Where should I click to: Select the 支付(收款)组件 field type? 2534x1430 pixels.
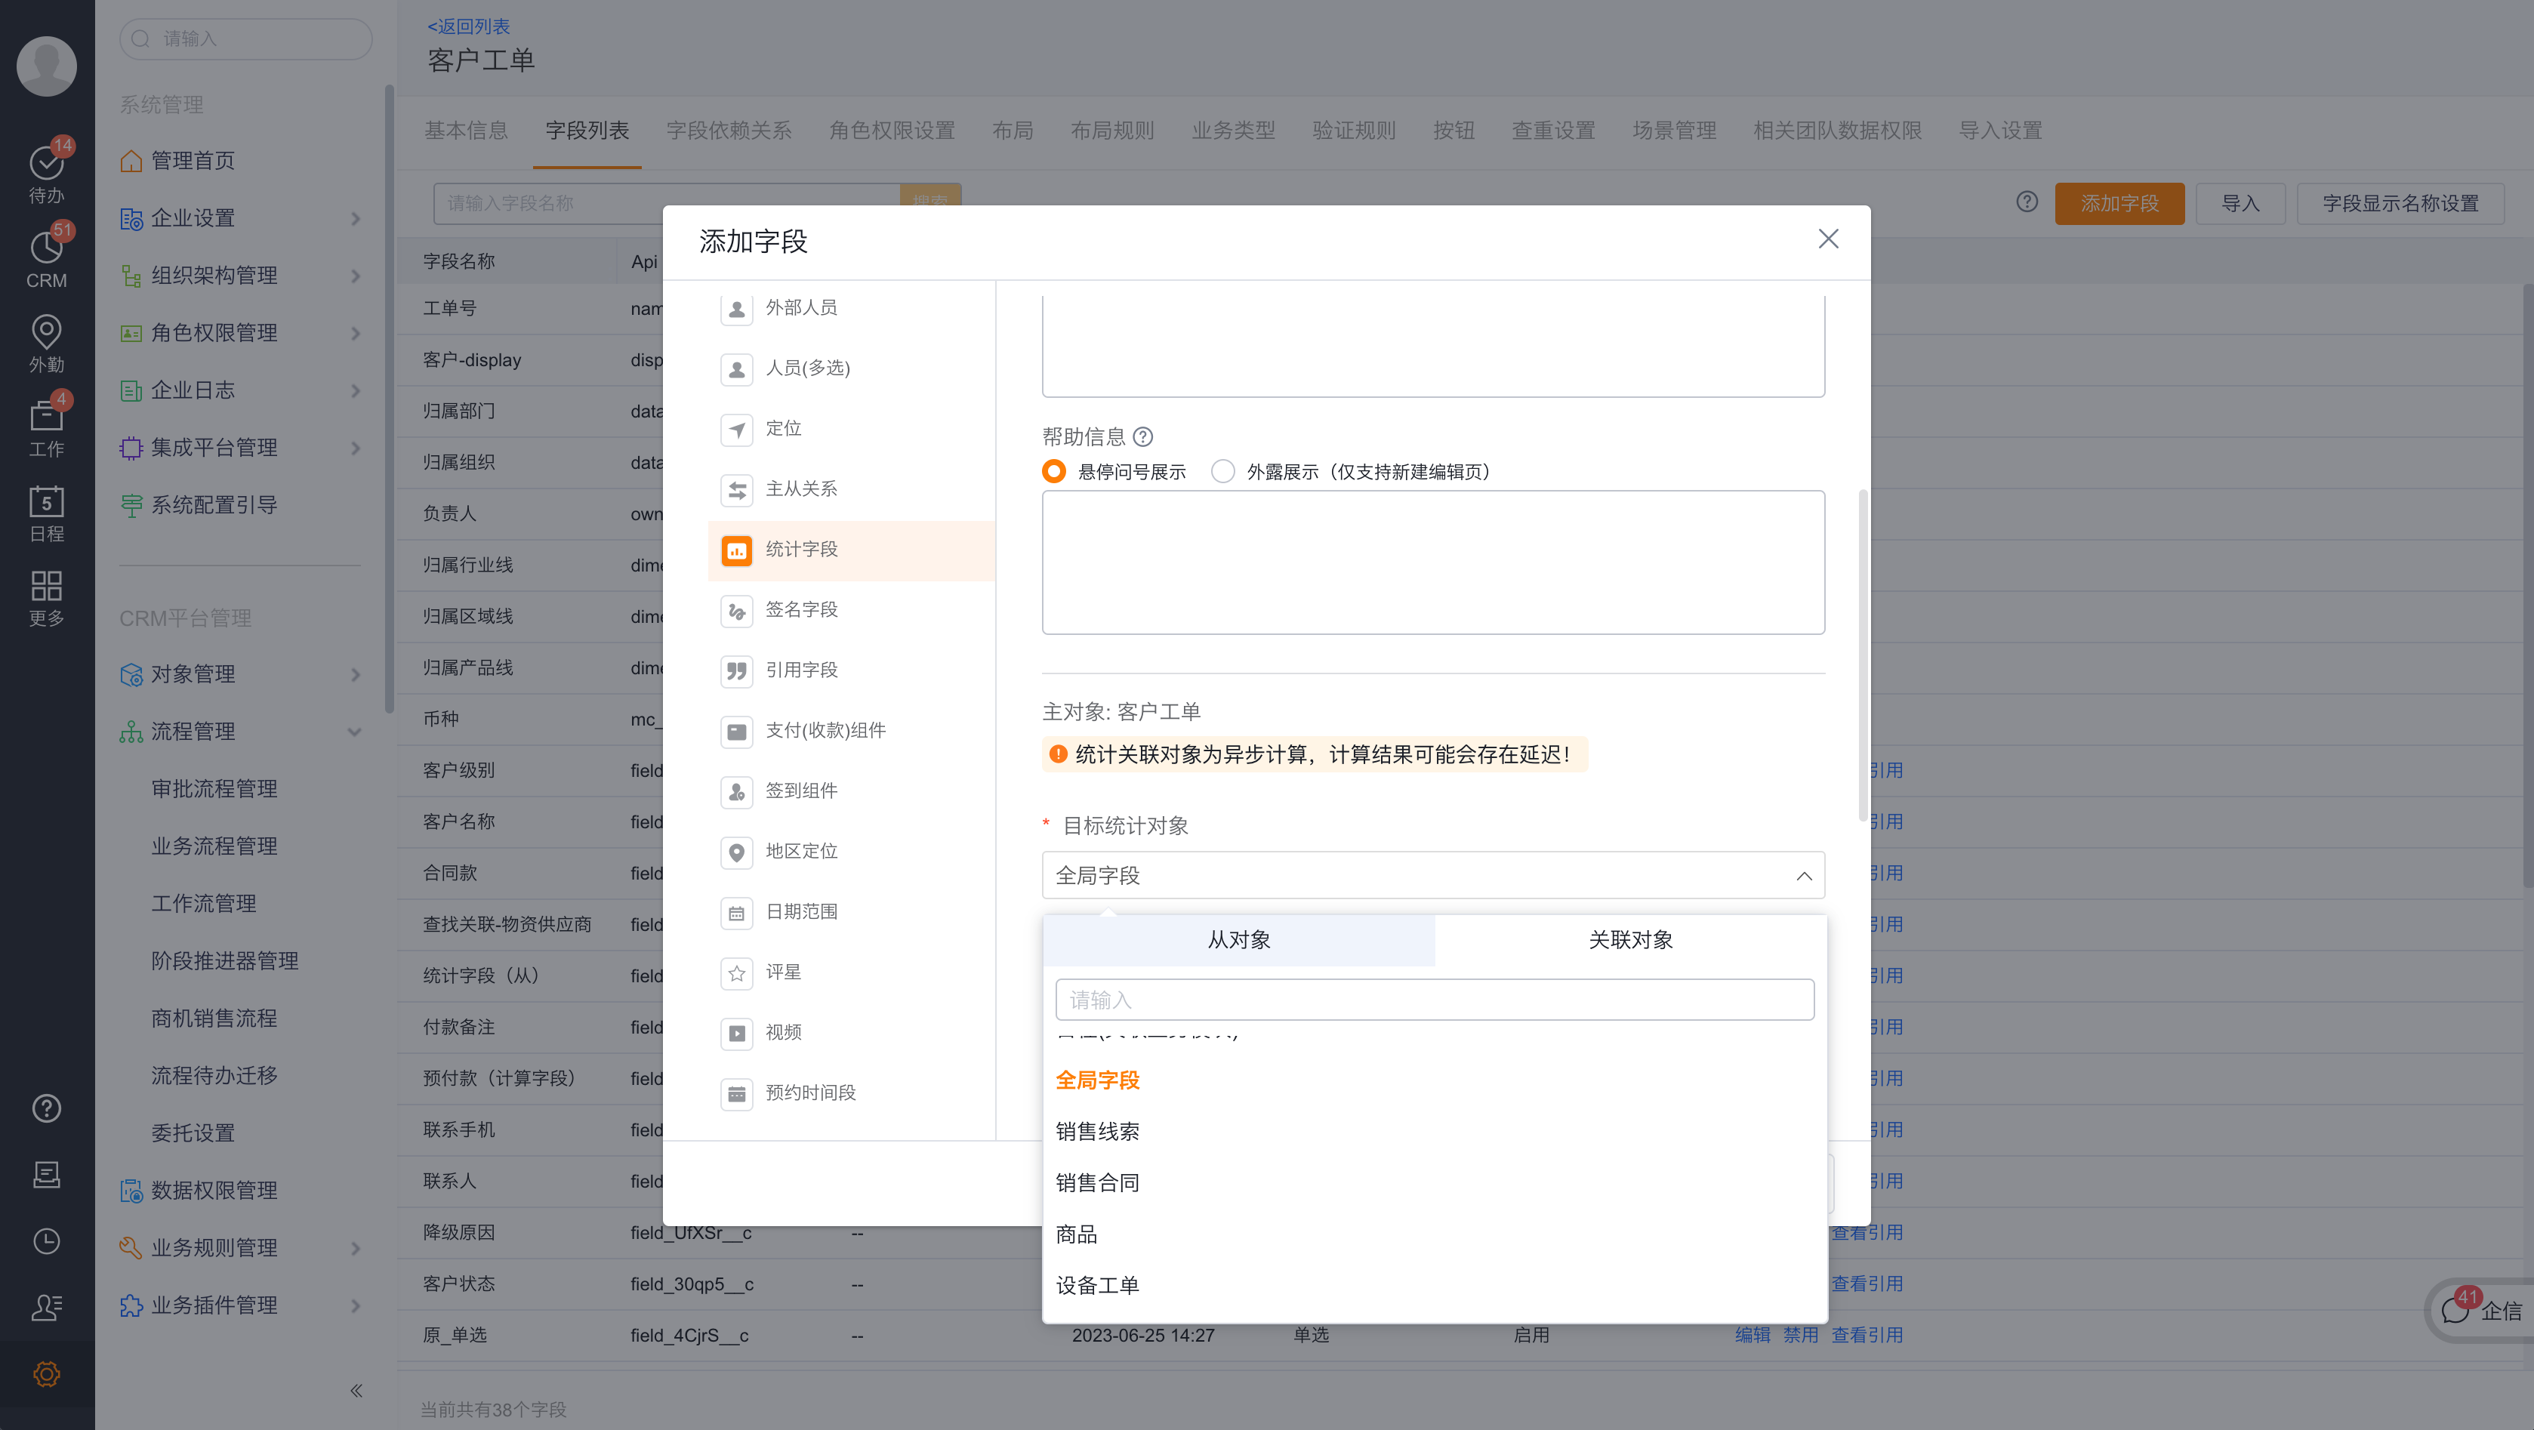pyautogui.click(x=852, y=731)
